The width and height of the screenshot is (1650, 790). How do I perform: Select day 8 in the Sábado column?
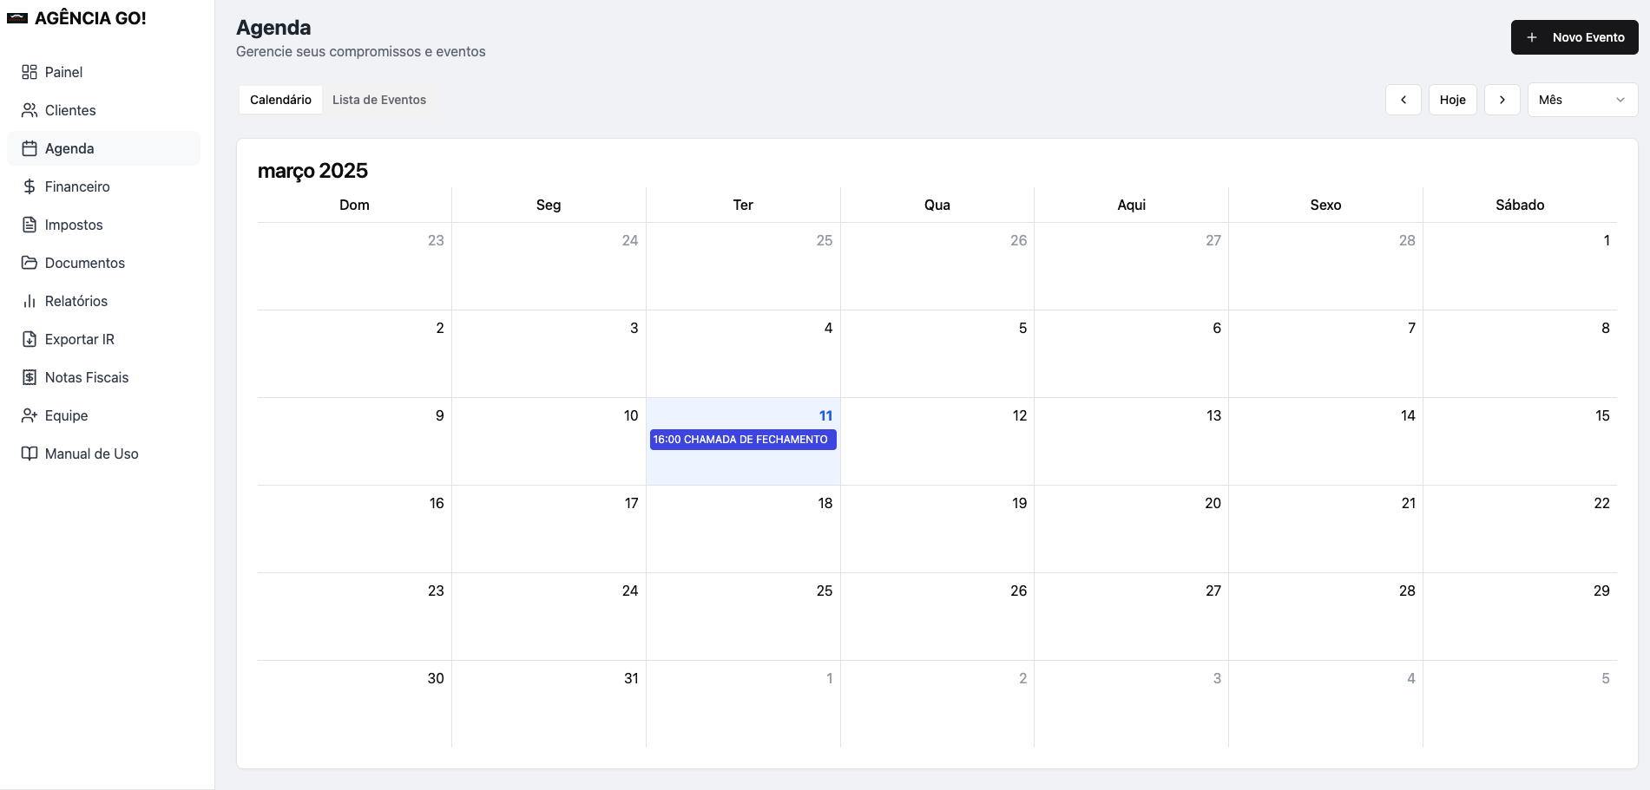pos(1606,328)
